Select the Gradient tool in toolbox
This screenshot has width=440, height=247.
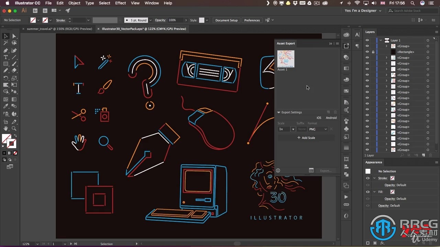click(x=14, y=99)
